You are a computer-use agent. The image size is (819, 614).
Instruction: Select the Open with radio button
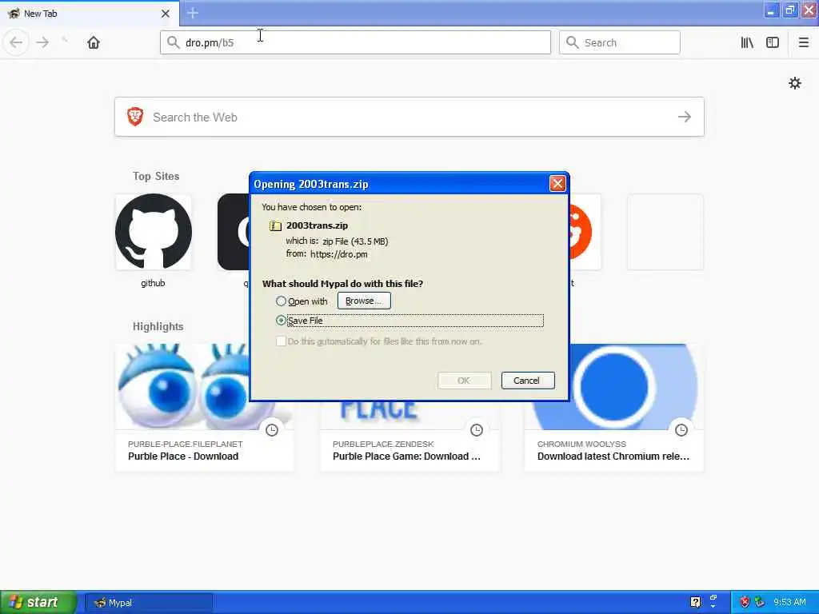pos(281,301)
